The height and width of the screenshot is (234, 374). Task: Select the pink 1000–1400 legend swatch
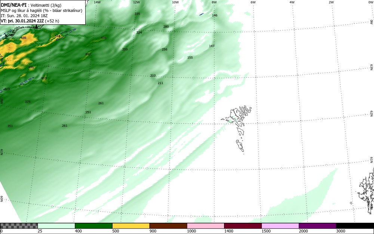(206, 226)
